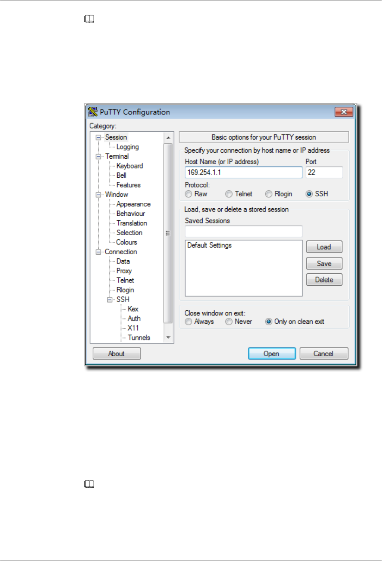Open Features settings category
382x561 pixels.
128,185
